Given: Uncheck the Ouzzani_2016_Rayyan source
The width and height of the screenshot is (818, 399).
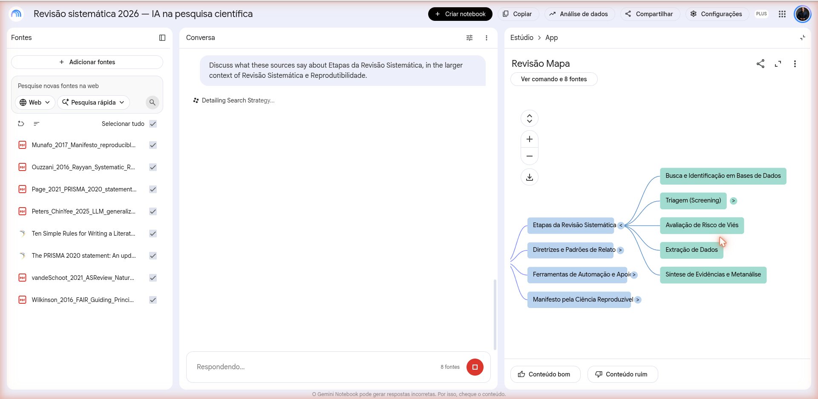Looking at the screenshot, I should click(153, 167).
